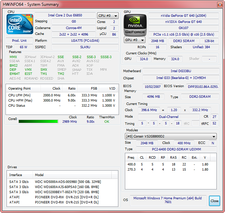Image resolution: width=225 pixels, height=213 pixels.
Task: Click the FSB column header
Action: pos(88,89)
